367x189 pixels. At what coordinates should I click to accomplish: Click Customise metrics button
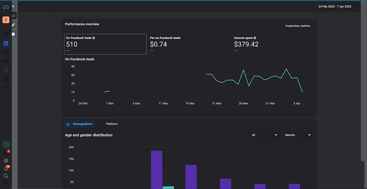(298, 26)
